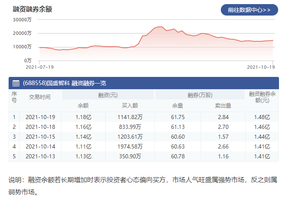Click the 30000万 axis label
288x198 pixels.
[x=22, y=20]
